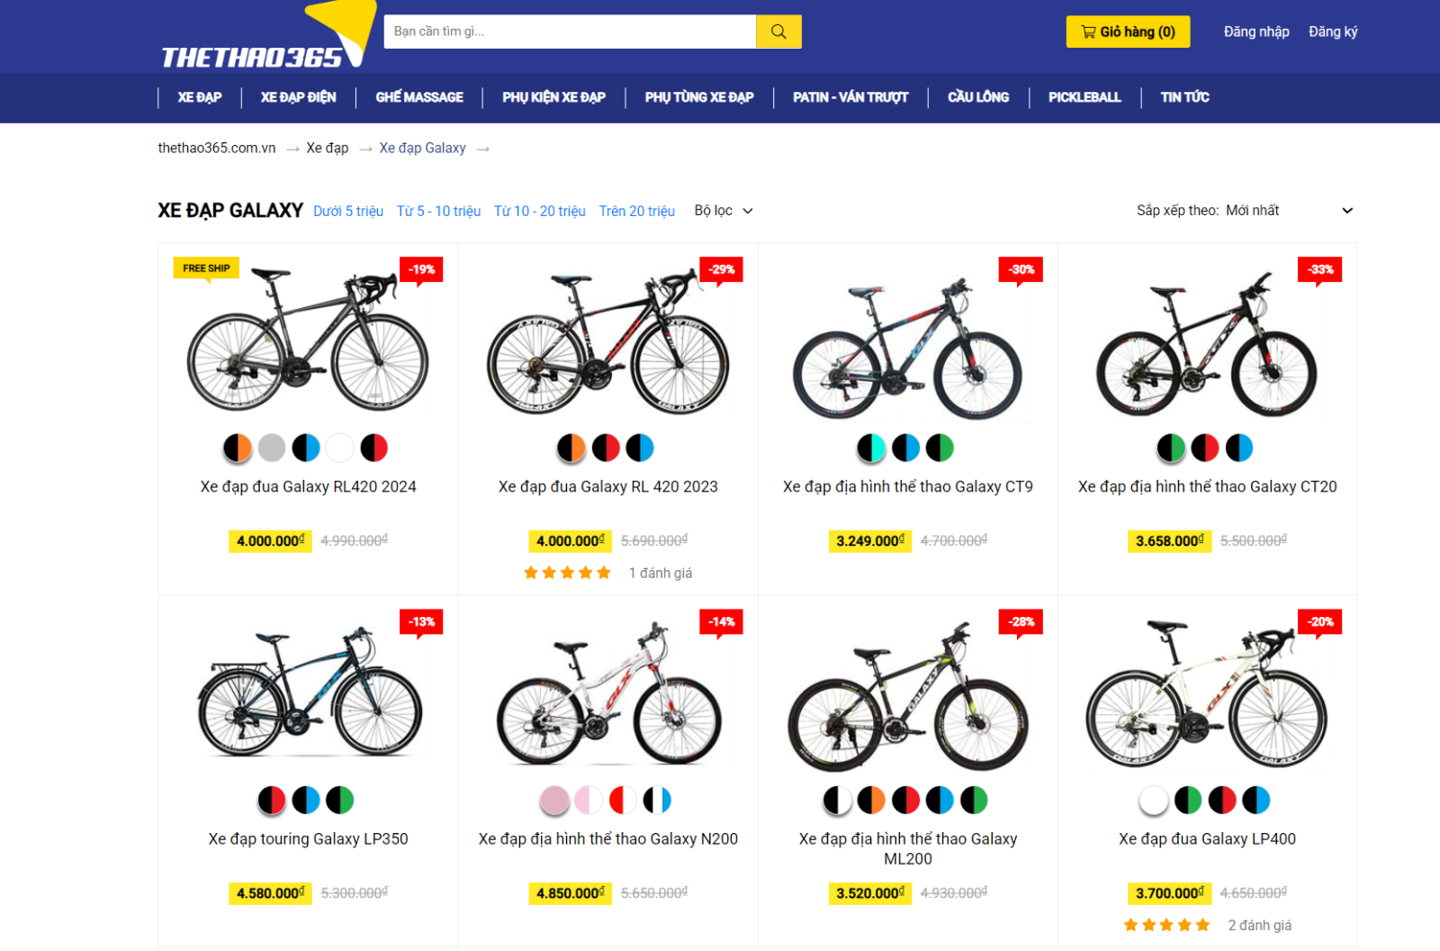Expand the Bộ lọc filter dropdown
Image resolution: width=1440 pixels, height=951 pixels.
[724, 211]
